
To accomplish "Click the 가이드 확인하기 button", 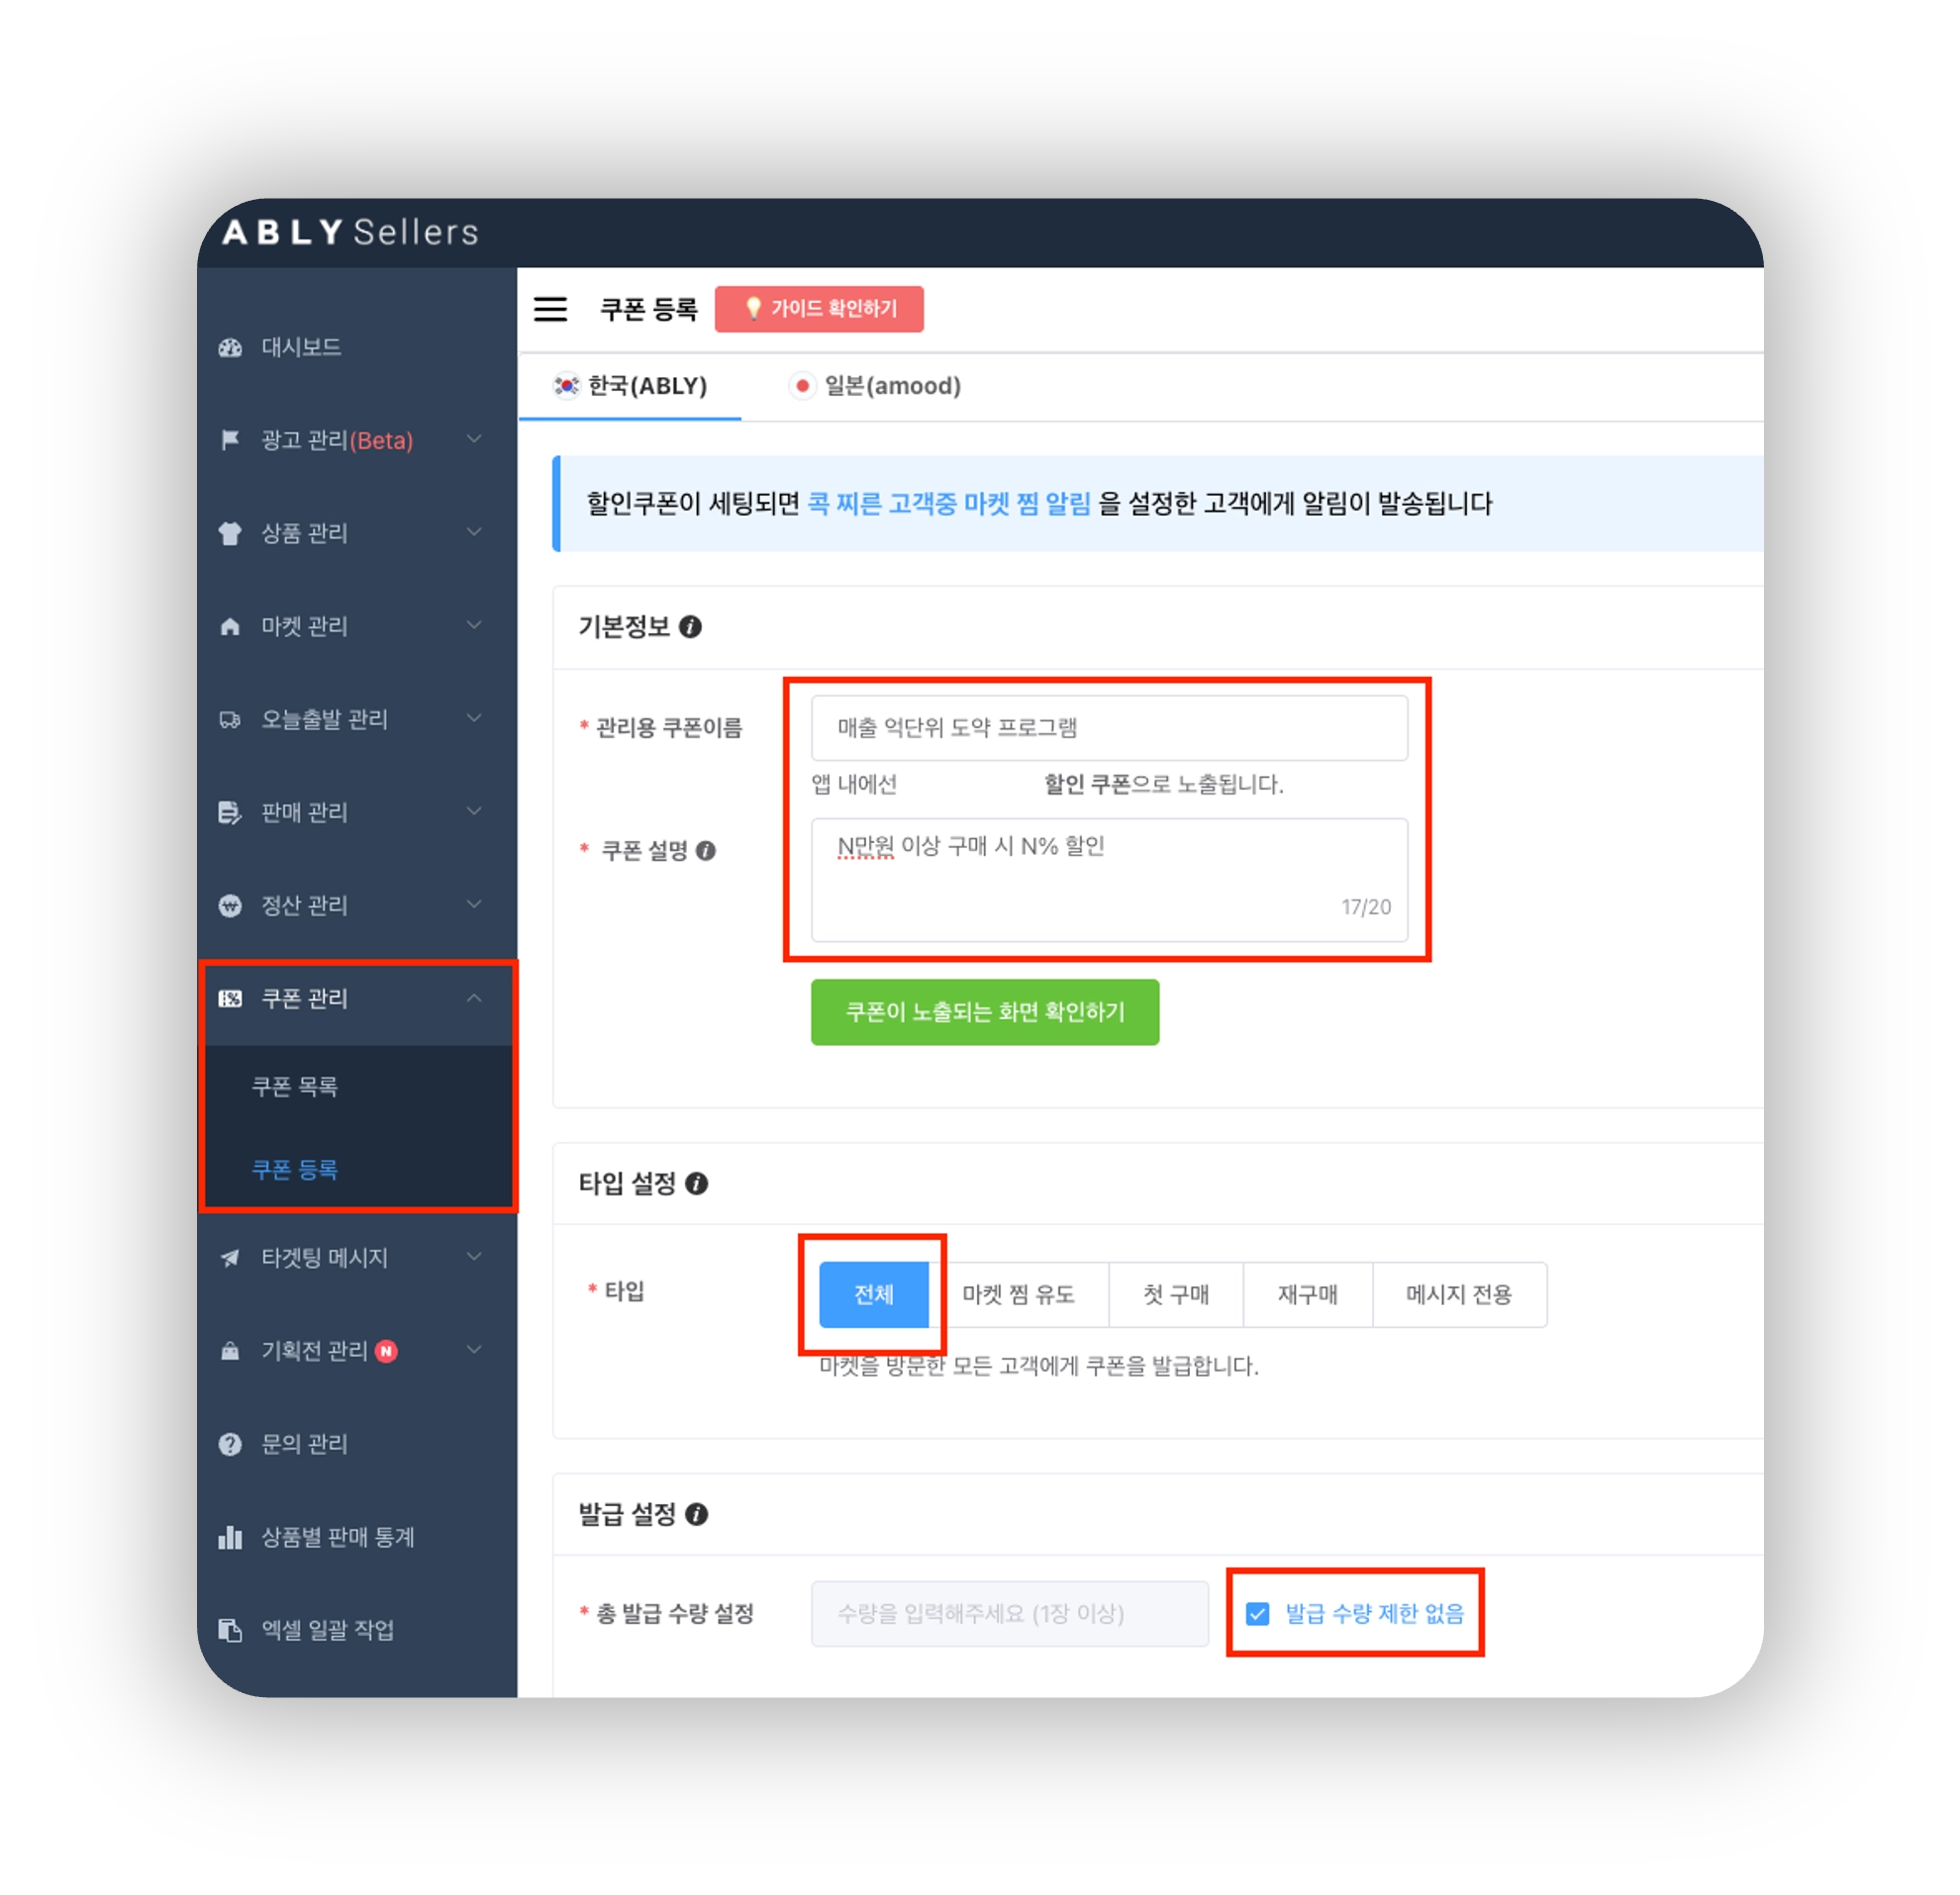I will [x=819, y=309].
